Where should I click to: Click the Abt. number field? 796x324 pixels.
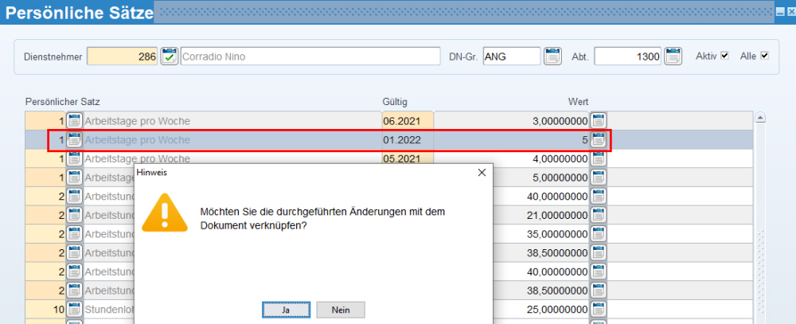click(627, 57)
